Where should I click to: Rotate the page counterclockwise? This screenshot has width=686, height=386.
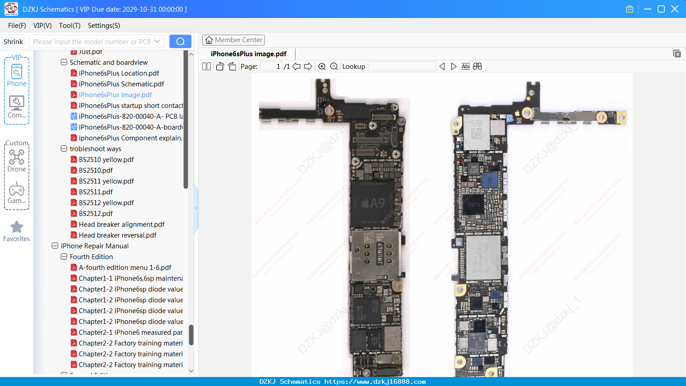click(220, 67)
